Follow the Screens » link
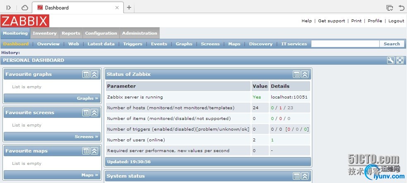The height and width of the screenshot is (183, 407). click(x=86, y=137)
